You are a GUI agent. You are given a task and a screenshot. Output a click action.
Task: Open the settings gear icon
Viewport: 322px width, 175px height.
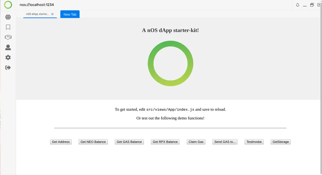(8, 57)
